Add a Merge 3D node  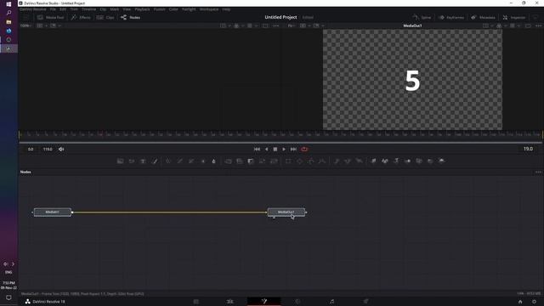408,161
